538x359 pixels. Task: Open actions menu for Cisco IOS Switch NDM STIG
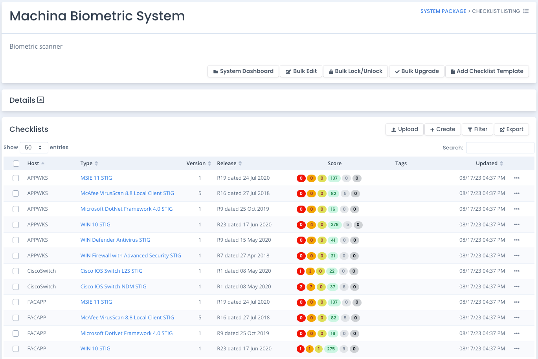pyautogui.click(x=517, y=286)
